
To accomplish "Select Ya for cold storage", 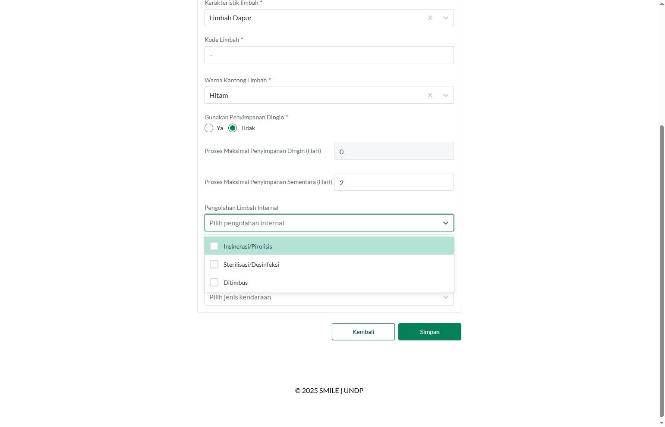I will click(209, 128).
